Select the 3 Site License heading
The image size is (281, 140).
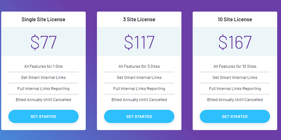(x=139, y=19)
